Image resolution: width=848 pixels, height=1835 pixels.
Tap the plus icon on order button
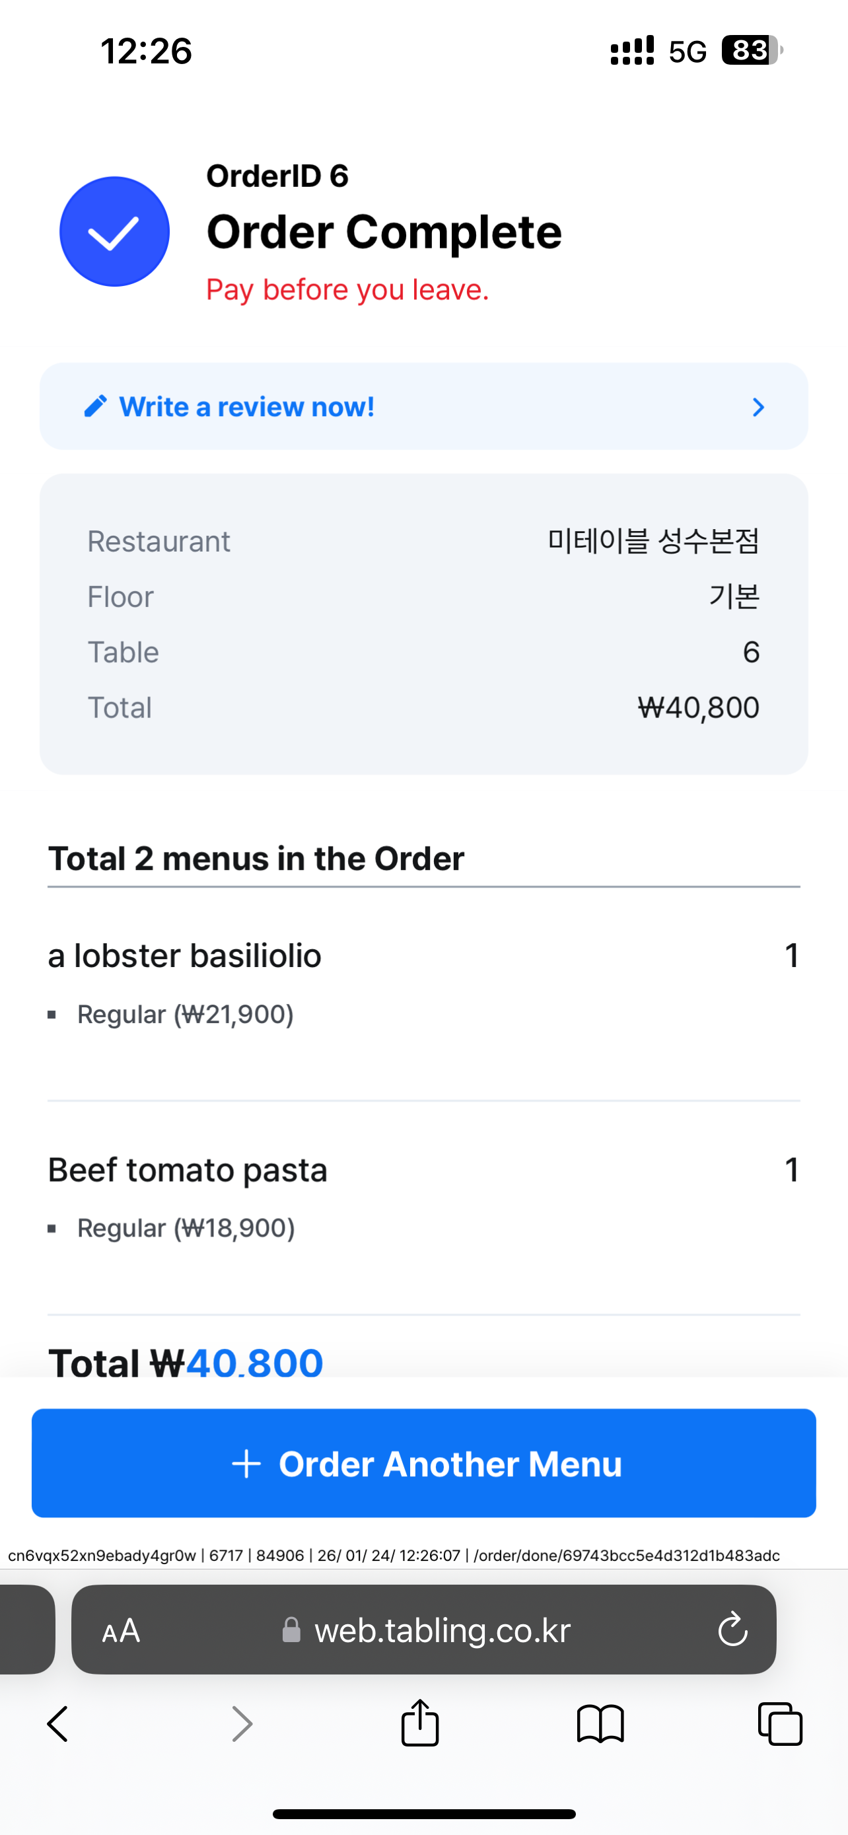coord(246,1464)
